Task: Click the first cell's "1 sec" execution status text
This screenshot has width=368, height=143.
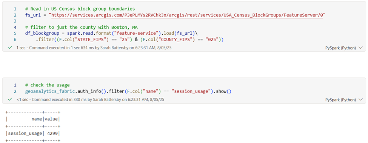Action: click(x=21, y=48)
